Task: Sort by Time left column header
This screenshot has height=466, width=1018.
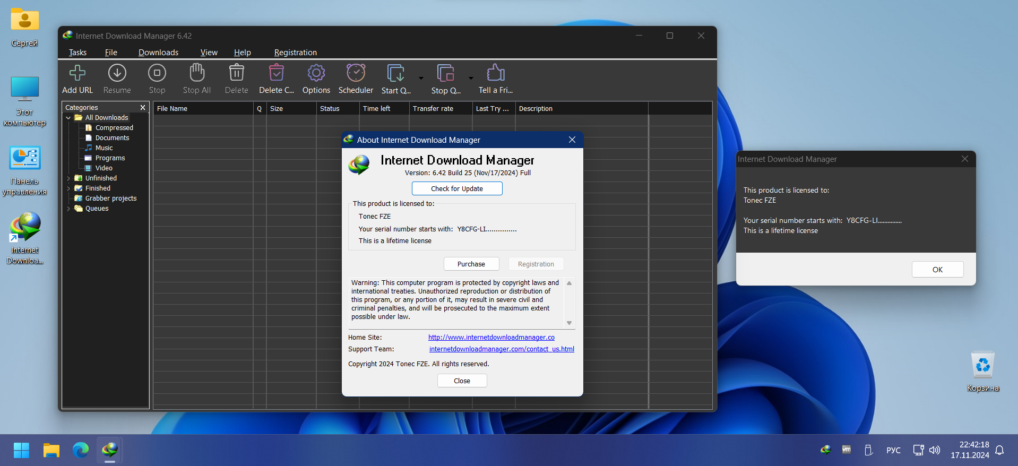Action: (384, 108)
